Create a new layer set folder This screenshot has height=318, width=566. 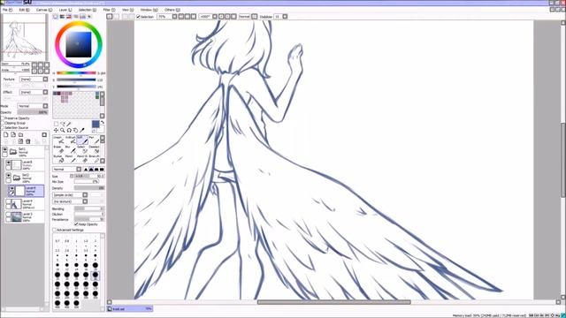click(x=20, y=135)
